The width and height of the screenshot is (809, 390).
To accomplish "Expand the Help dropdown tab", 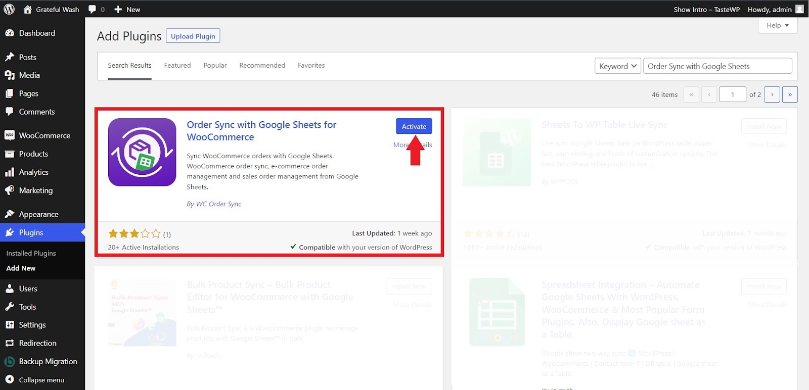I will [778, 25].
